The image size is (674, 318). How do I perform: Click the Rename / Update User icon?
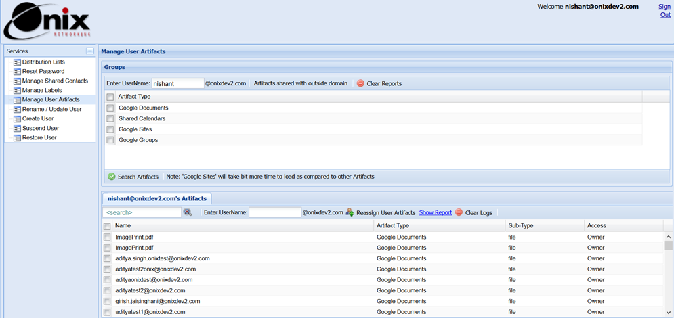(x=17, y=110)
